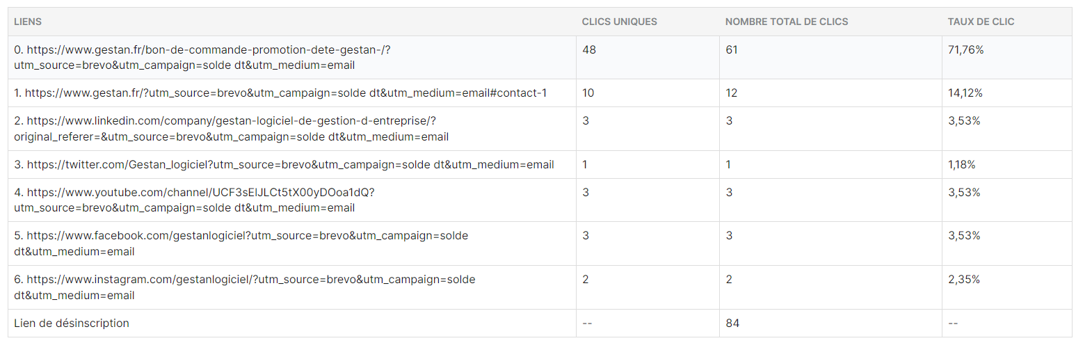Click the CLICS UNIQUES column header
The width and height of the screenshot is (1076, 343).
(x=619, y=22)
